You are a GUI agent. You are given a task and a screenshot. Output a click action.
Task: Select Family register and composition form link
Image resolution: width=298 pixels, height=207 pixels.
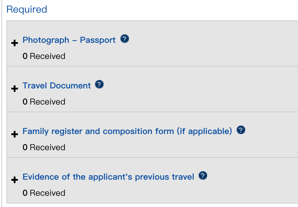pos(127,131)
